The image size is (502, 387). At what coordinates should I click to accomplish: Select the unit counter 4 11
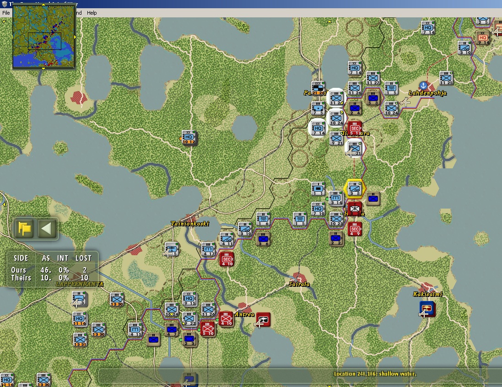pyautogui.click(x=227, y=239)
